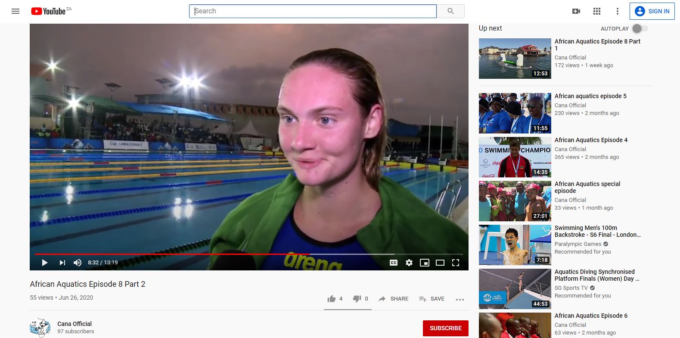Like the video with thumbs up

click(x=335, y=299)
